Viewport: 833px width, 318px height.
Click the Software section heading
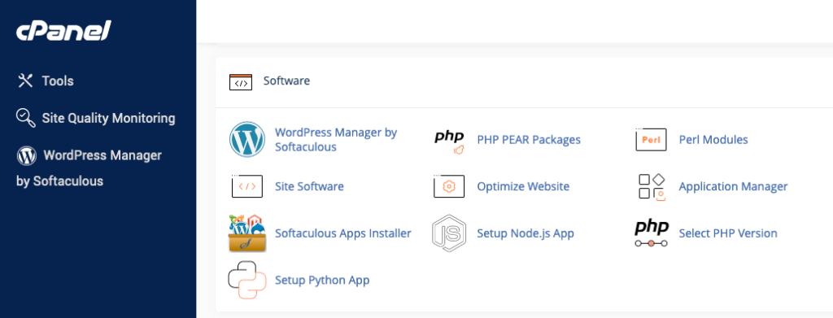287,81
